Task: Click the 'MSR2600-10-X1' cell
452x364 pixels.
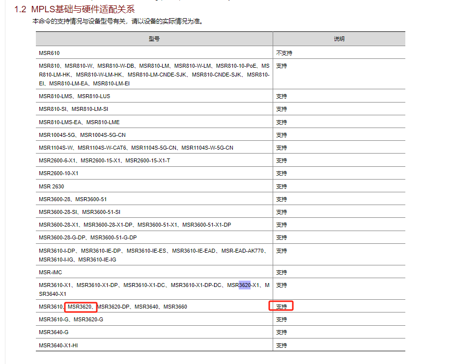Action: tap(154, 173)
